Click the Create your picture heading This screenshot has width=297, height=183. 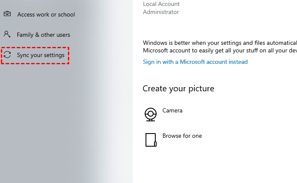(178, 88)
